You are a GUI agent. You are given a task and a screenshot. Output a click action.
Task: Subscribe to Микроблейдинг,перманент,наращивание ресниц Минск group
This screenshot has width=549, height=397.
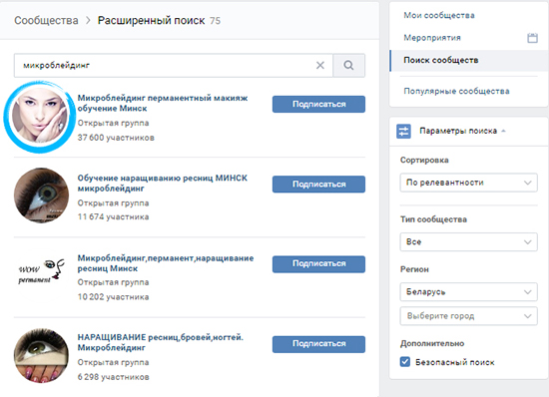(x=318, y=263)
